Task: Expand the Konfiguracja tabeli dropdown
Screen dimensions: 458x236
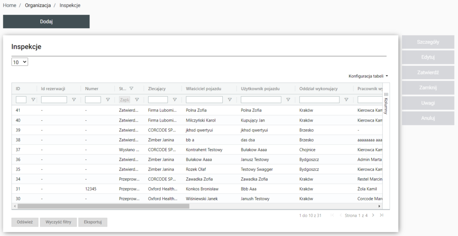Action: tap(368, 76)
